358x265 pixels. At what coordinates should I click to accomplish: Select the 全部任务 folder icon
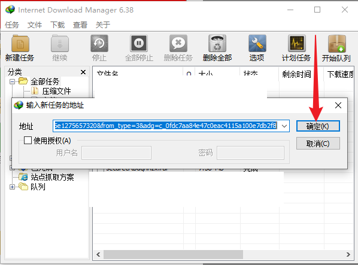pyautogui.click(x=23, y=81)
